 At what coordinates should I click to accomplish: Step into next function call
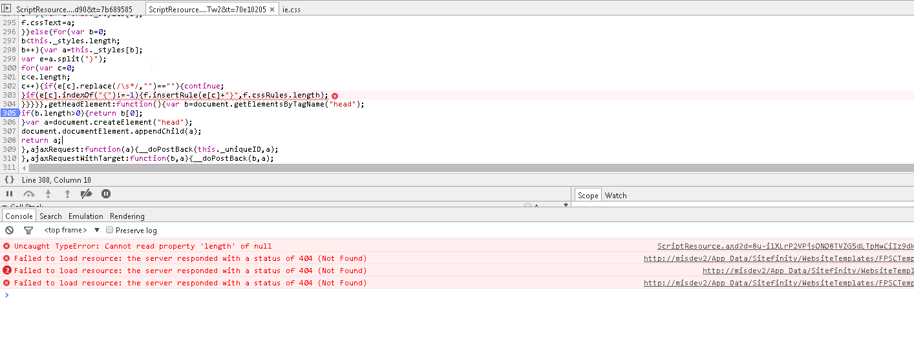coord(48,194)
